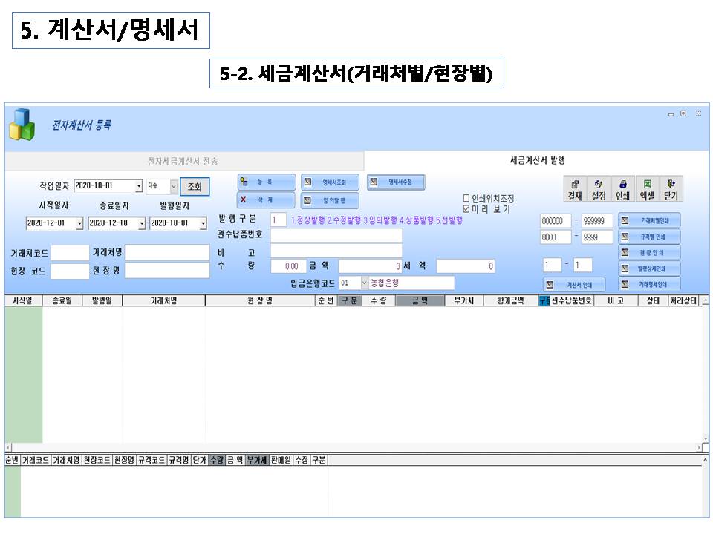Click the 인쇄 print toolbar icon

(x=622, y=189)
